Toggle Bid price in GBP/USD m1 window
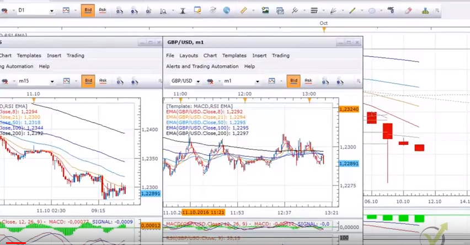The height and width of the screenshot is (245, 470). (x=293, y=81)
